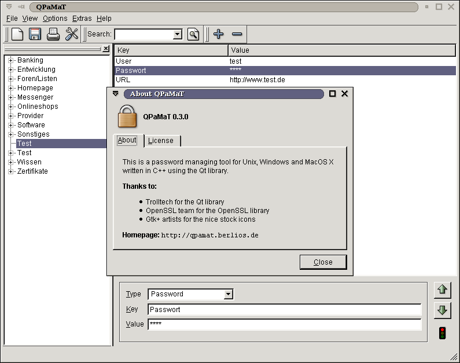Open the Extras menu

tap(82, 19)
